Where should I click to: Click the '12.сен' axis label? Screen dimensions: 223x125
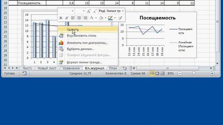pyautogui.click(x=129, y=52)
